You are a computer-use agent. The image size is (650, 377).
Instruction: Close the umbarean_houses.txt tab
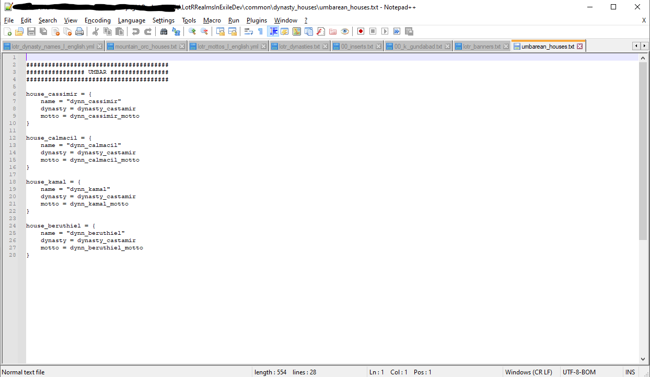[x=579, y=47]
